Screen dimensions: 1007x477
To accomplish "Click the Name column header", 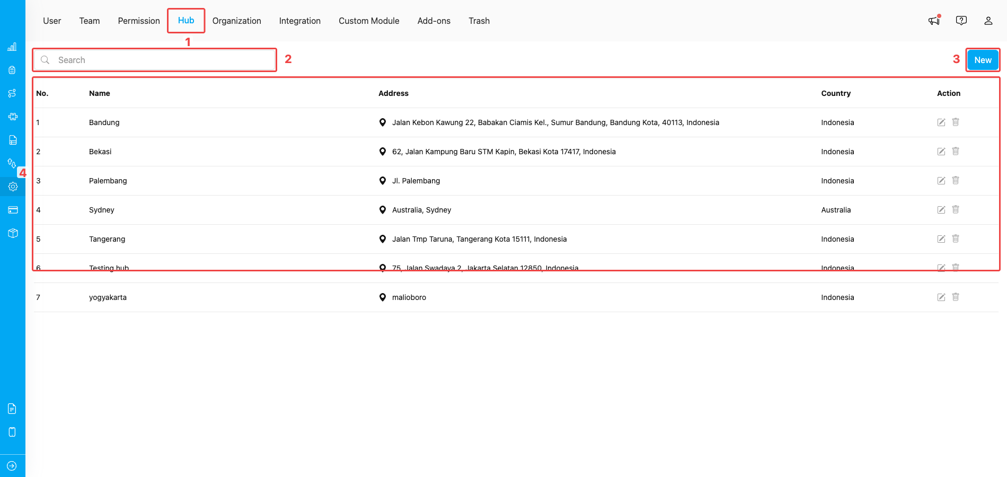I will pos(100,93).
